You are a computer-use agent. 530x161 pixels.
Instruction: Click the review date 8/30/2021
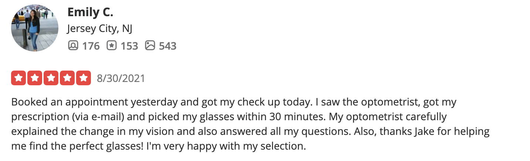(121, 78)
